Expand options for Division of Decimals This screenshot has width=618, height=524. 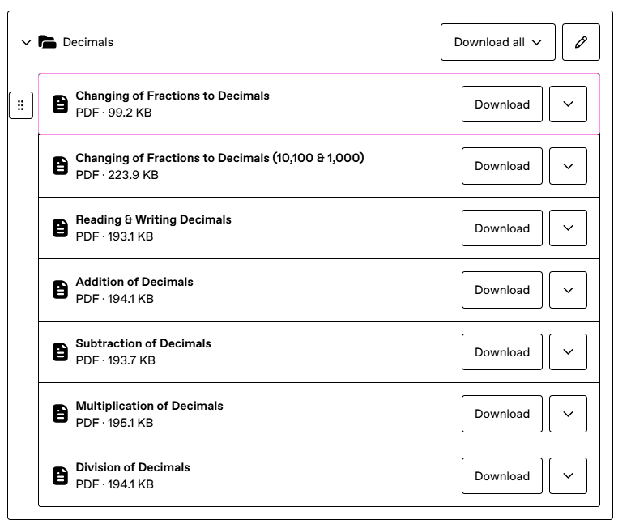coord(568,476)
